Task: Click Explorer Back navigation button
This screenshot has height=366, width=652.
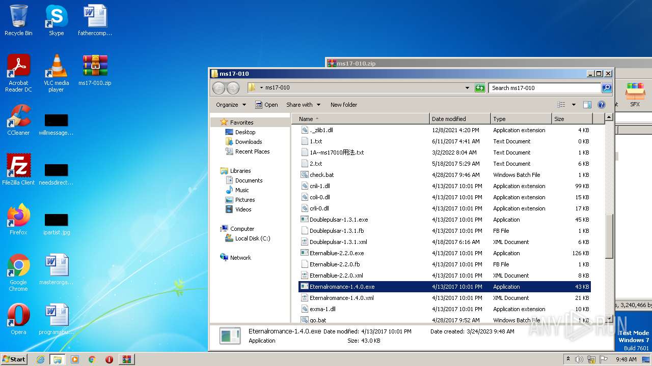Action: pos(219,88)
